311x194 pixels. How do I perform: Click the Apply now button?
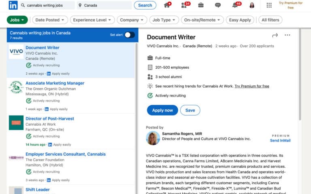(x=162, y=110)
